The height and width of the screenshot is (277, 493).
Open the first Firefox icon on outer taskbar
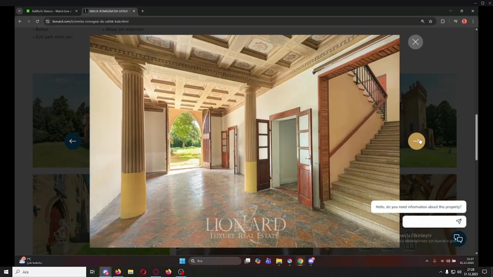coord(118,272)
